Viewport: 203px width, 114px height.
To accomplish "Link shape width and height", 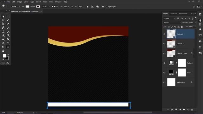I will (x=72, y=7).
